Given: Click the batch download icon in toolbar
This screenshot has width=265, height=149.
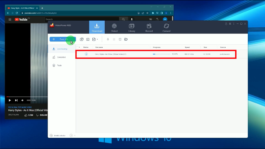Looking at the screenshot, I should (x=82, y=39).
